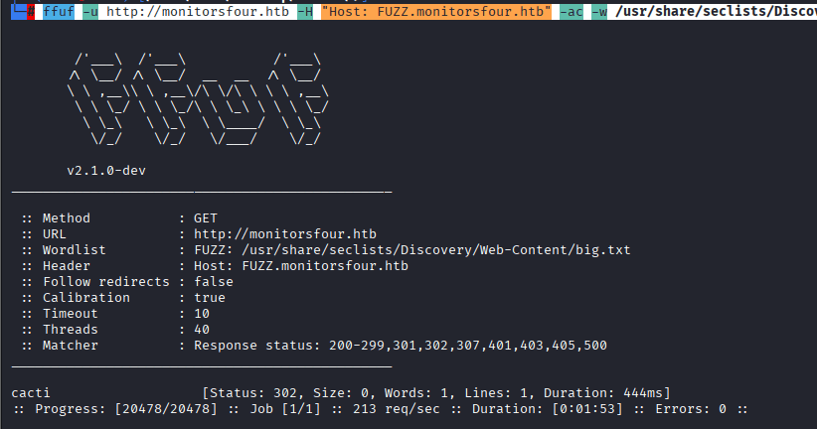
Task: Select the -u flag in the command
Action: 91,10
